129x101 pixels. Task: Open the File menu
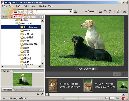(x=4, y=6)
